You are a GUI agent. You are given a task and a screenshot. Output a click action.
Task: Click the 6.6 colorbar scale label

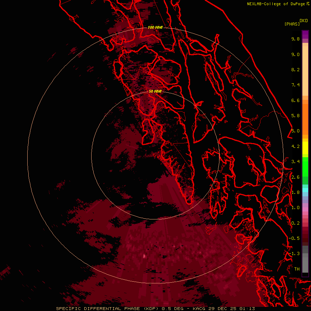pos(295,100)
